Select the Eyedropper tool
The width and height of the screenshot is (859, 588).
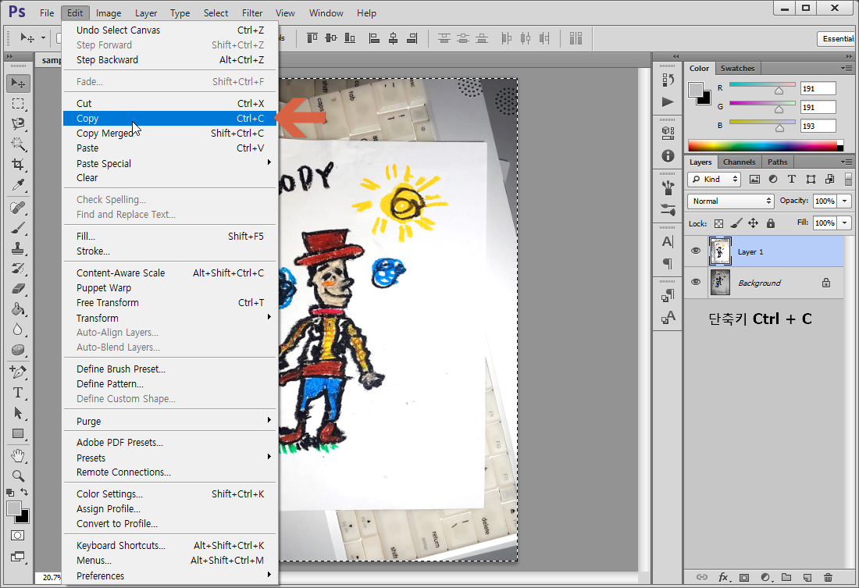(18, 185)
